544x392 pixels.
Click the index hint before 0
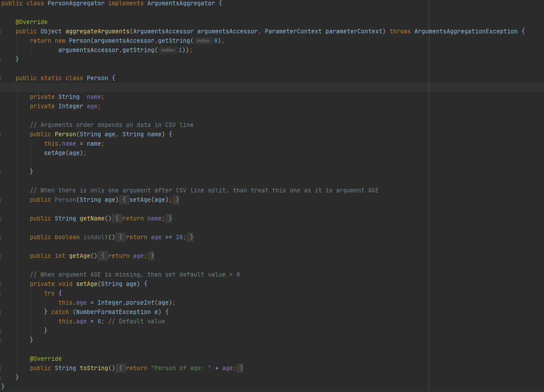tap(203, 41)
